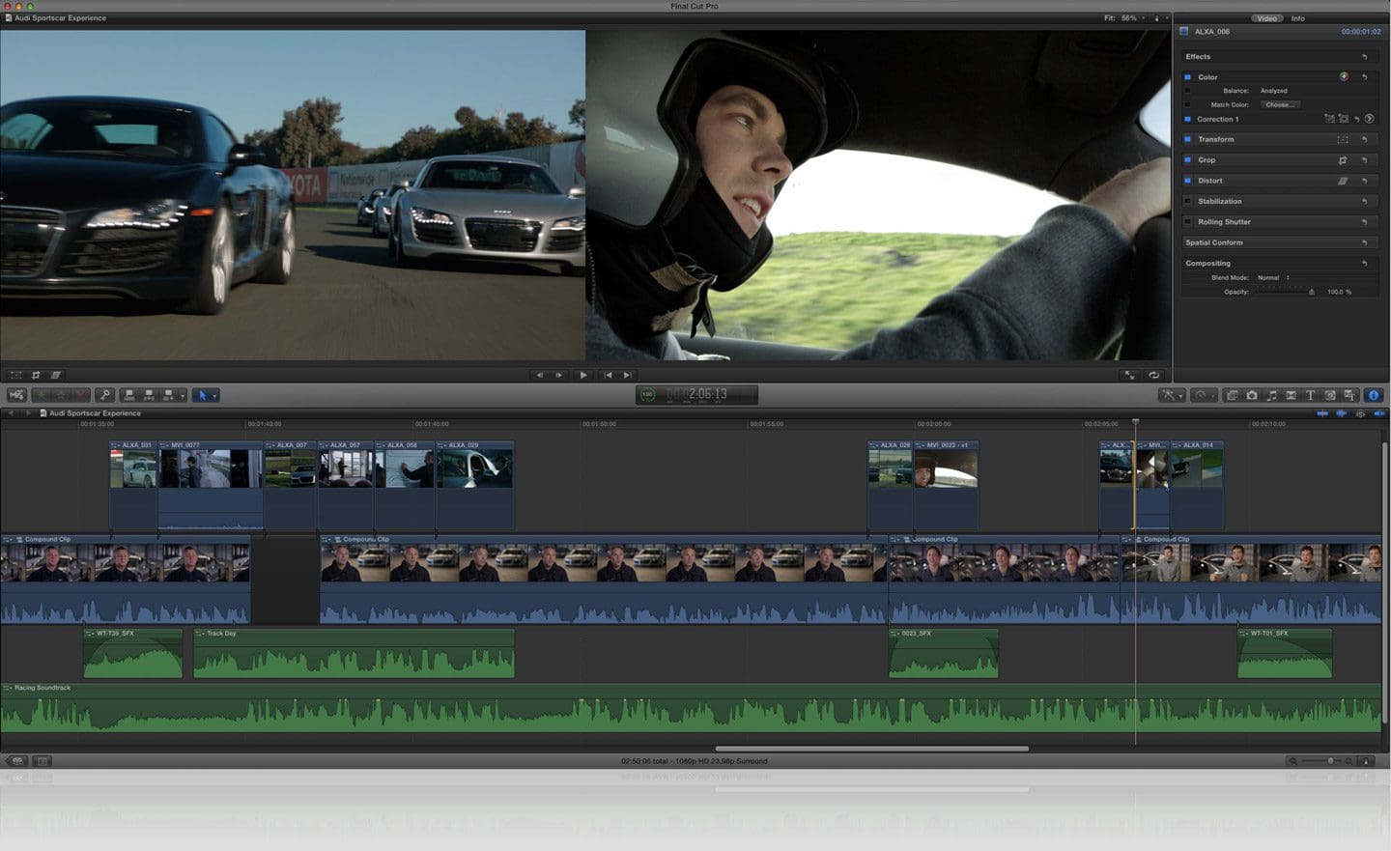Go back in timeline history
1391x851 pixels.
click(x=12, y=413)
